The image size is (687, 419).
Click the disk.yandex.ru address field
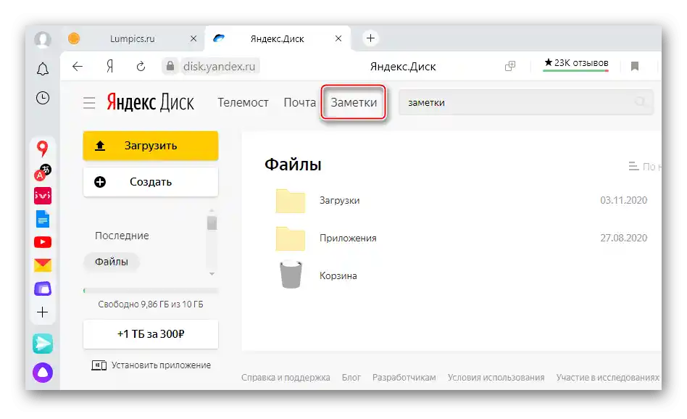(x=219, y=66)
